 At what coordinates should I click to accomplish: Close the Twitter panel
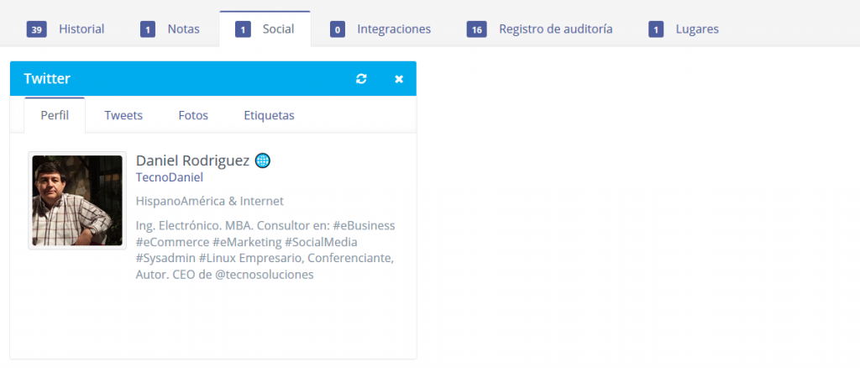click(399, 79)
